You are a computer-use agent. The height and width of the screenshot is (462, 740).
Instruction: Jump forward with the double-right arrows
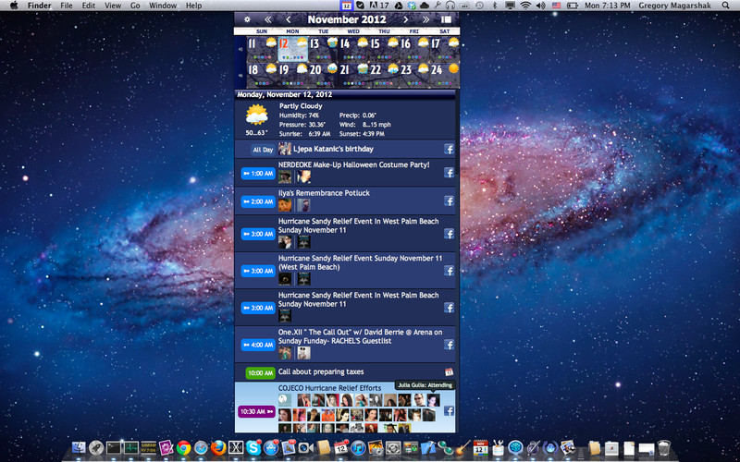point(426,19)
